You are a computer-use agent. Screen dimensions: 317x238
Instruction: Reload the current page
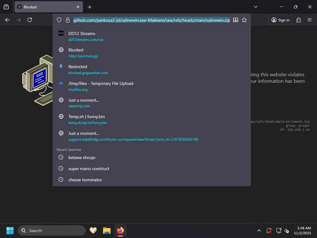pyautogui.click(x=30, y=20)
